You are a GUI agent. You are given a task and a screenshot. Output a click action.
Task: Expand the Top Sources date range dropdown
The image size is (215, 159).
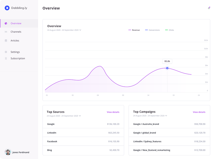[x=64, y=116]
